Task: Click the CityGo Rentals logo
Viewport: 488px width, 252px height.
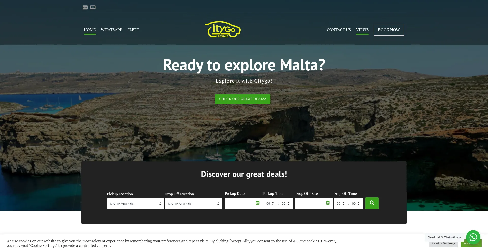Action: (x=223, y=29)
